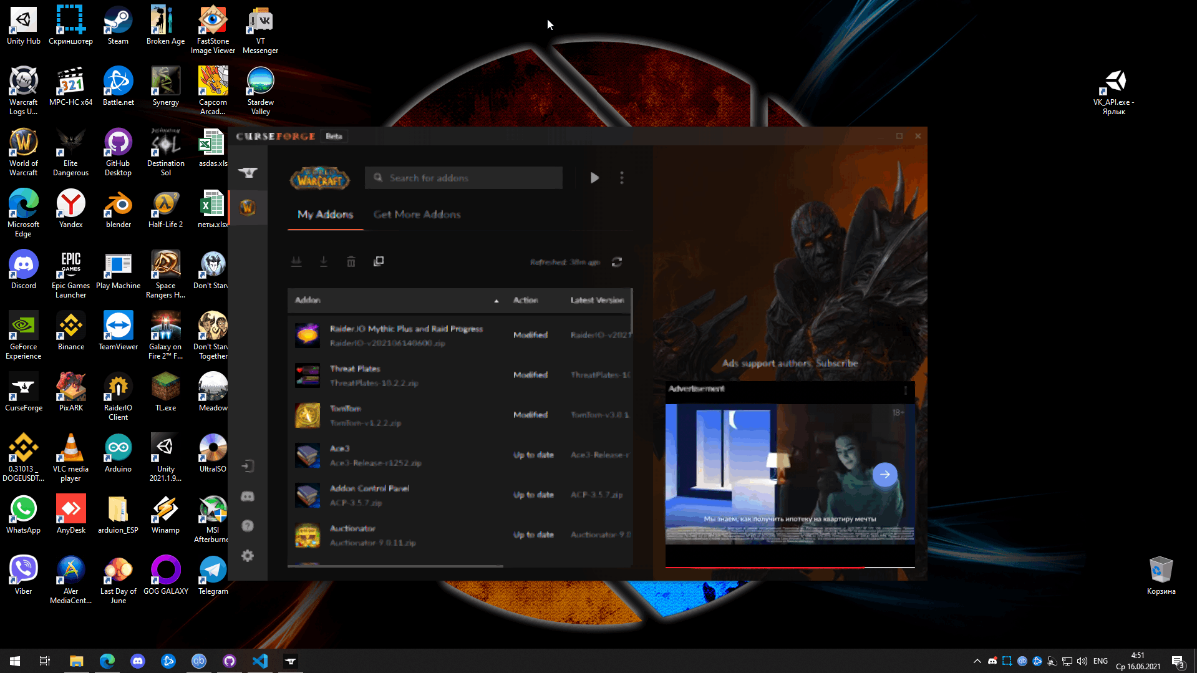Show hidden system tray icons chevron
The image size is (1197, 673).
(x=977, y=661)
